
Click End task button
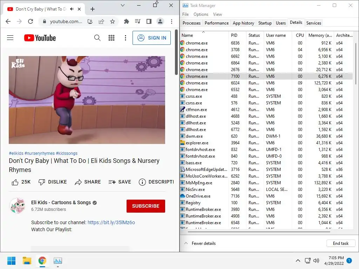(x=341, y=243)
